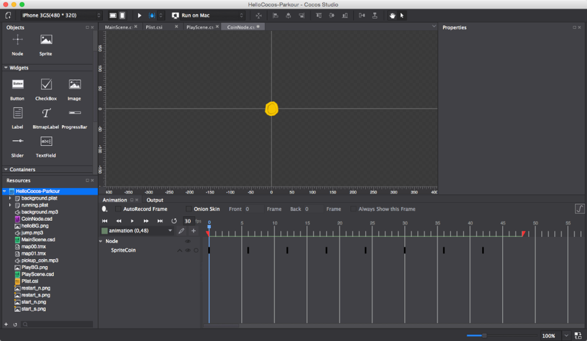The width and height of the screenshot is (587, 341).
Task: Toggle visibility eye for SpriteCoin row
Action: point(188,250)
